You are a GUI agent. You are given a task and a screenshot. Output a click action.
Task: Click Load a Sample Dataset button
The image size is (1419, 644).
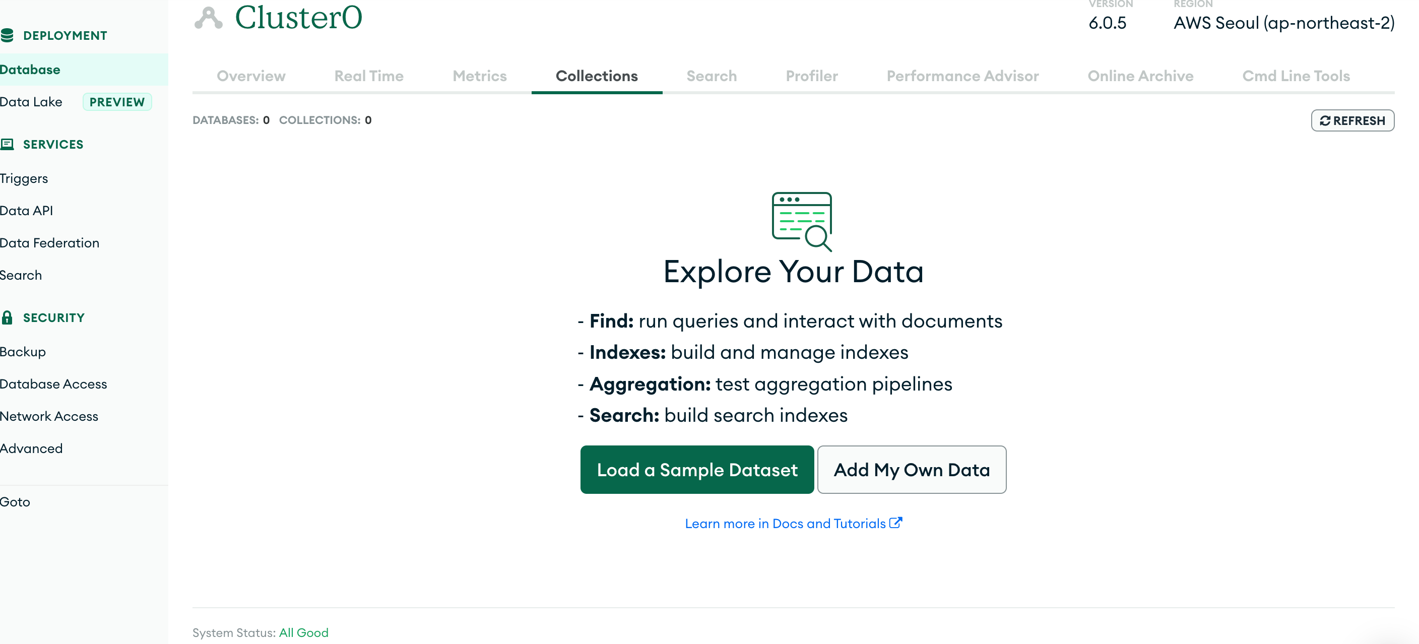pos(697,469)
